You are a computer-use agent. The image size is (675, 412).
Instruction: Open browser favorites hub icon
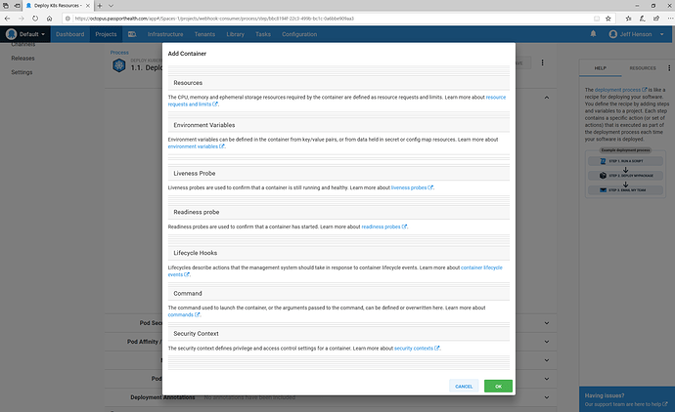(x=628, y=19)
